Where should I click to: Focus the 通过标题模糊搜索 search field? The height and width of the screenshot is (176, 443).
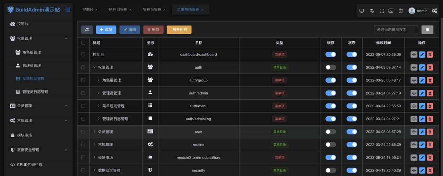[396, 30]
